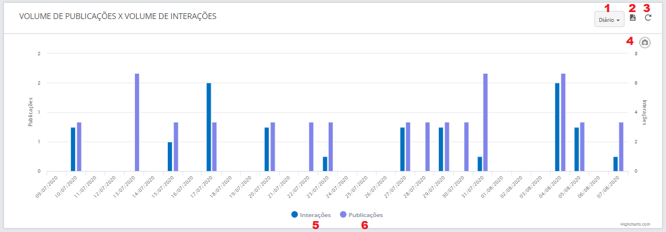
Task: Click the Publicações bar for 28/07/2020
Action: click(x=428, y=147)
